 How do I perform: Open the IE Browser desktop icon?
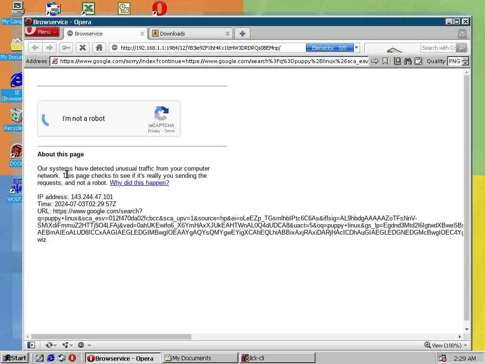coord(15,87)
